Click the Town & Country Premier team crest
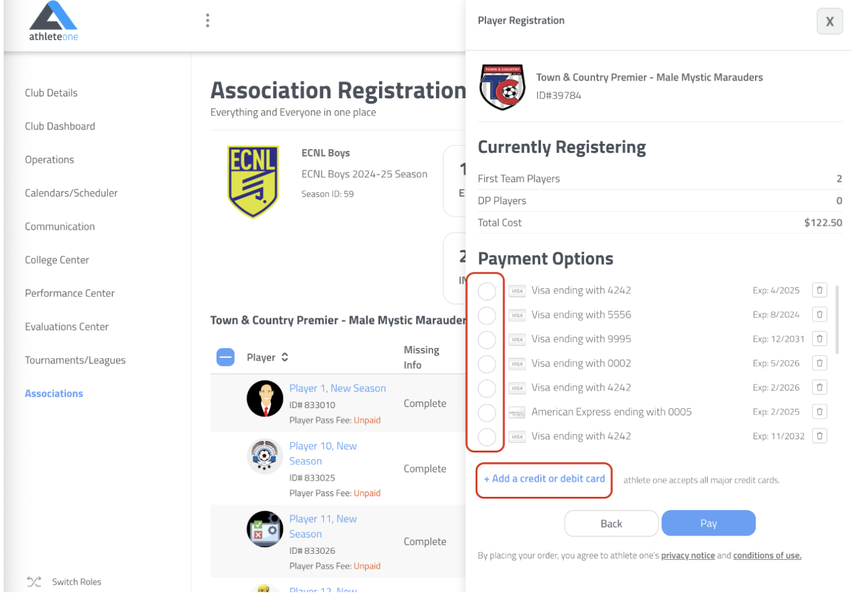The height and width of the screenshot is (609, 860). [502, 87]
